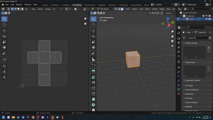Screen dimensions: 213x120
Task: Select the Grab sculpt tool in UV editor
Action: tap(4, 66)
